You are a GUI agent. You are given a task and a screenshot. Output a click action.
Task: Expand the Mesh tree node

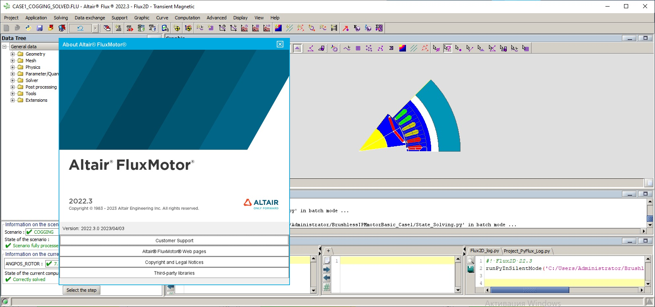click(x=13, y=61)
